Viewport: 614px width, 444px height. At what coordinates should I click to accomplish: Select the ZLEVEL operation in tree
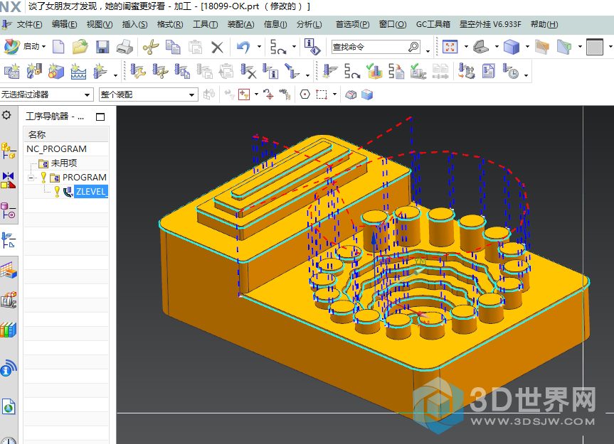point(90,192)
